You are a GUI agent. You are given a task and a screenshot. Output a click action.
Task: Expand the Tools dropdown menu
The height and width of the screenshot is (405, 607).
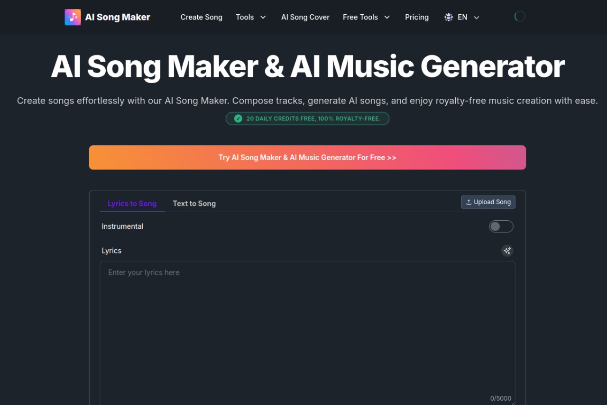(251, 17)
